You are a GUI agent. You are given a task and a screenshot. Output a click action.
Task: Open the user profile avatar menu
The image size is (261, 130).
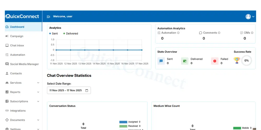[248, 17]
